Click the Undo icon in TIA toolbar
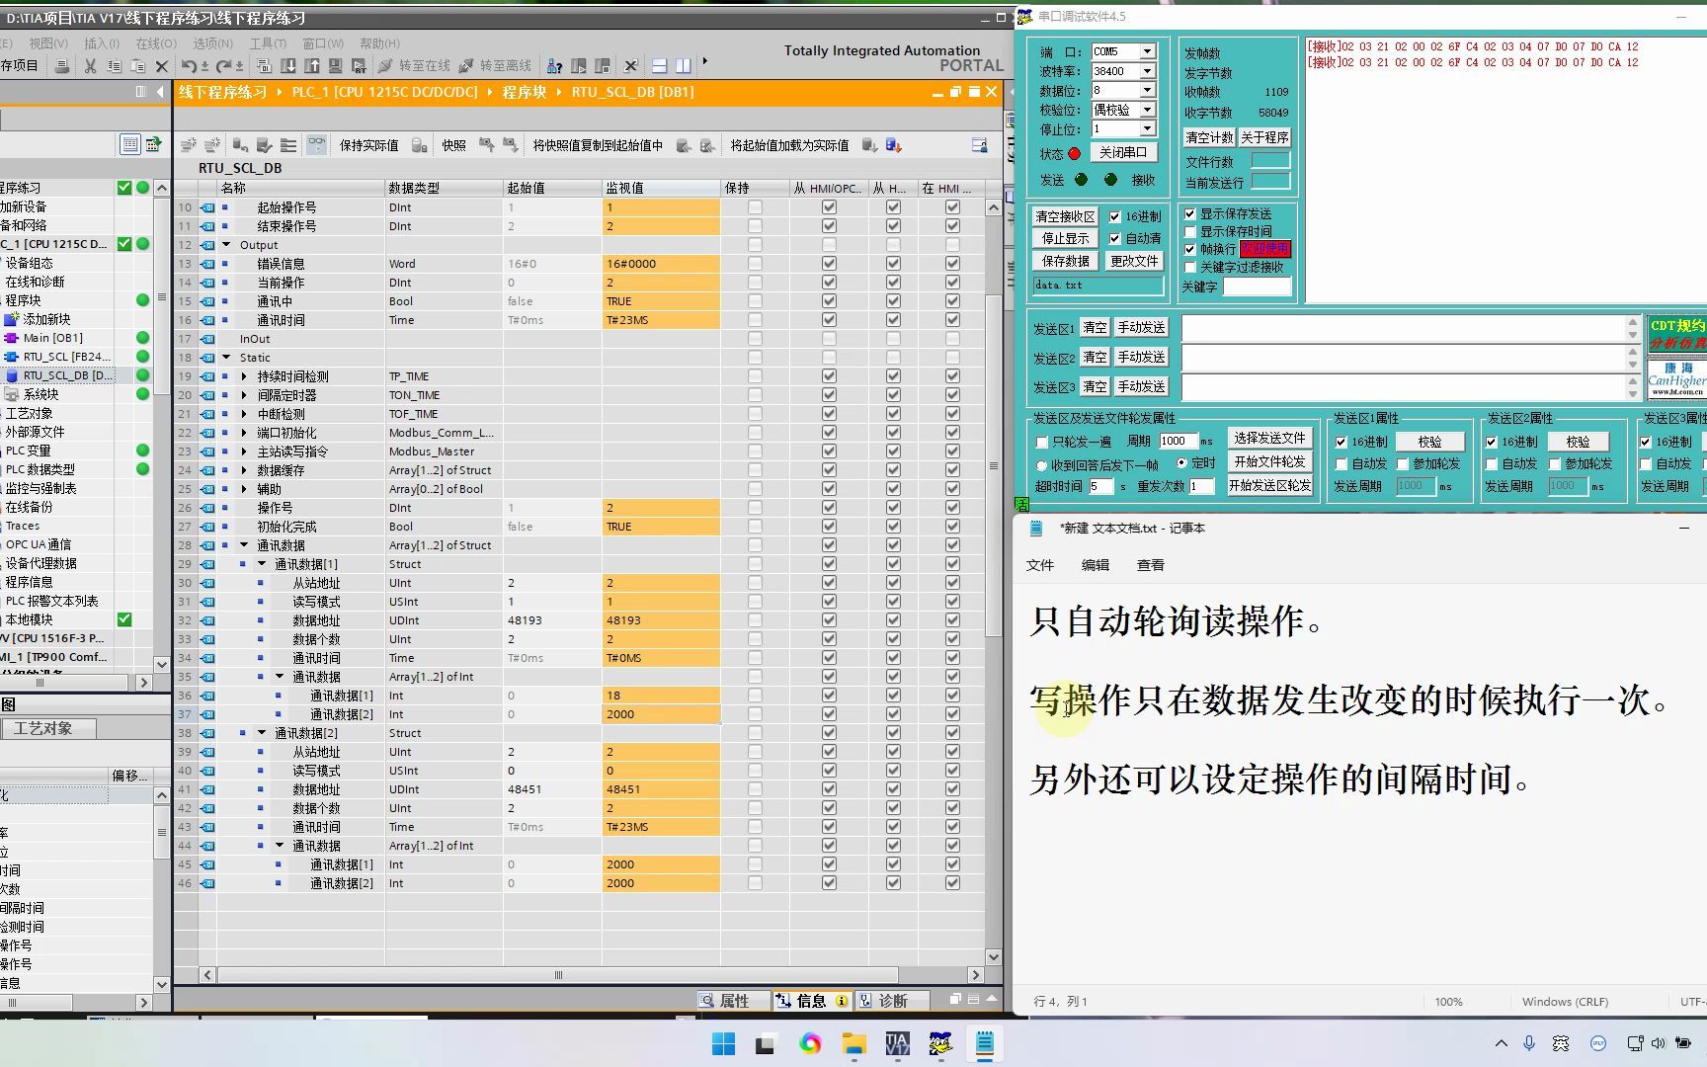 coord(188,65)
